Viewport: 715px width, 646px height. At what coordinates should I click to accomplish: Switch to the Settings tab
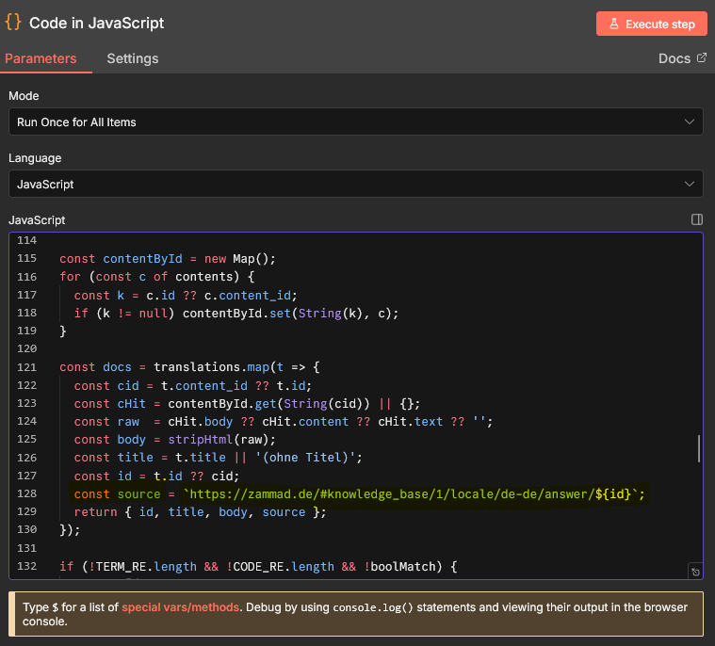click(x=132, y=58)
